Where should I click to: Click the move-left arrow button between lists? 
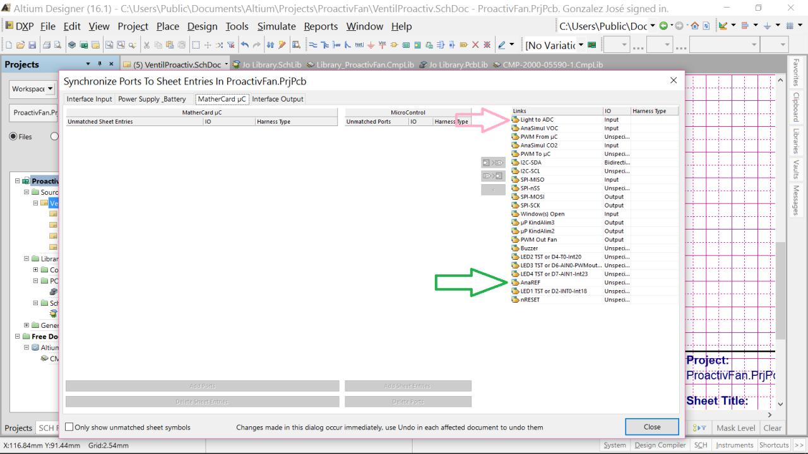pyautogui.click(x=493, y=163)
